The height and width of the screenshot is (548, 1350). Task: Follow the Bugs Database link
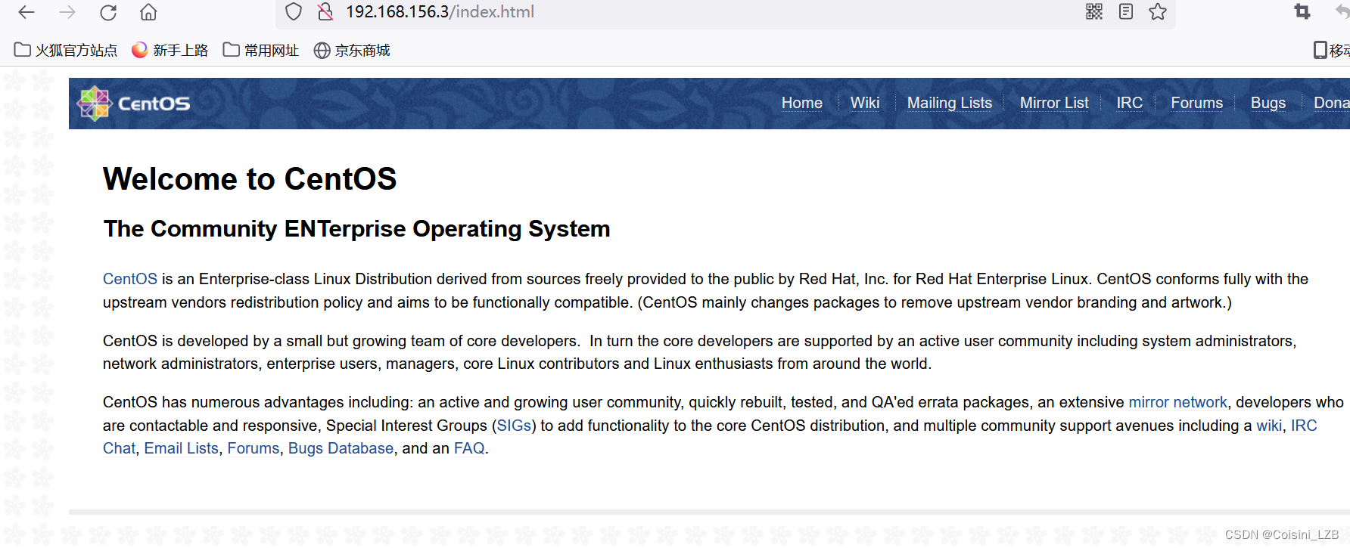pyautogui.click(x=341, y=448)
